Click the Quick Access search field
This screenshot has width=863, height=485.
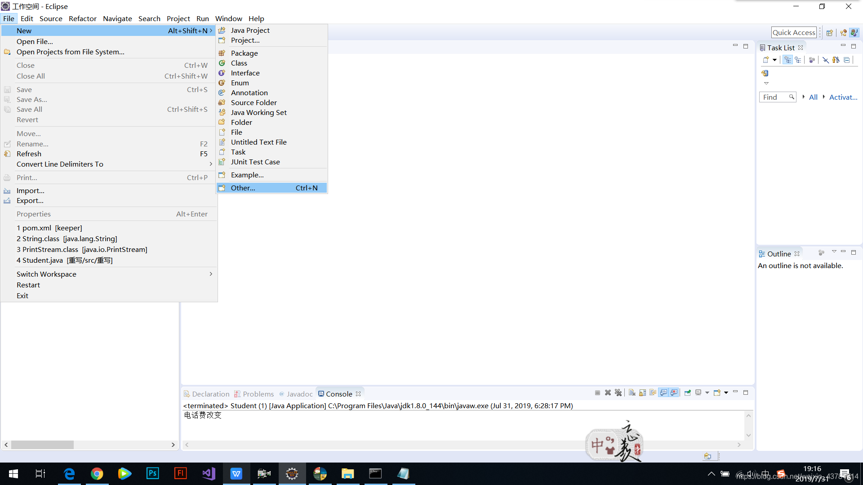pos(794,32)
